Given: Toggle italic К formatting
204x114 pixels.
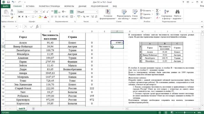Looking at the screenshot, I should point(23,16).
